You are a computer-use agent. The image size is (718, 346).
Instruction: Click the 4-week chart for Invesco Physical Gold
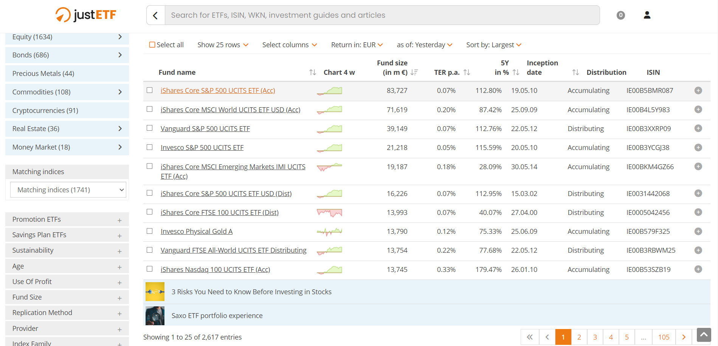click(329, 231)
